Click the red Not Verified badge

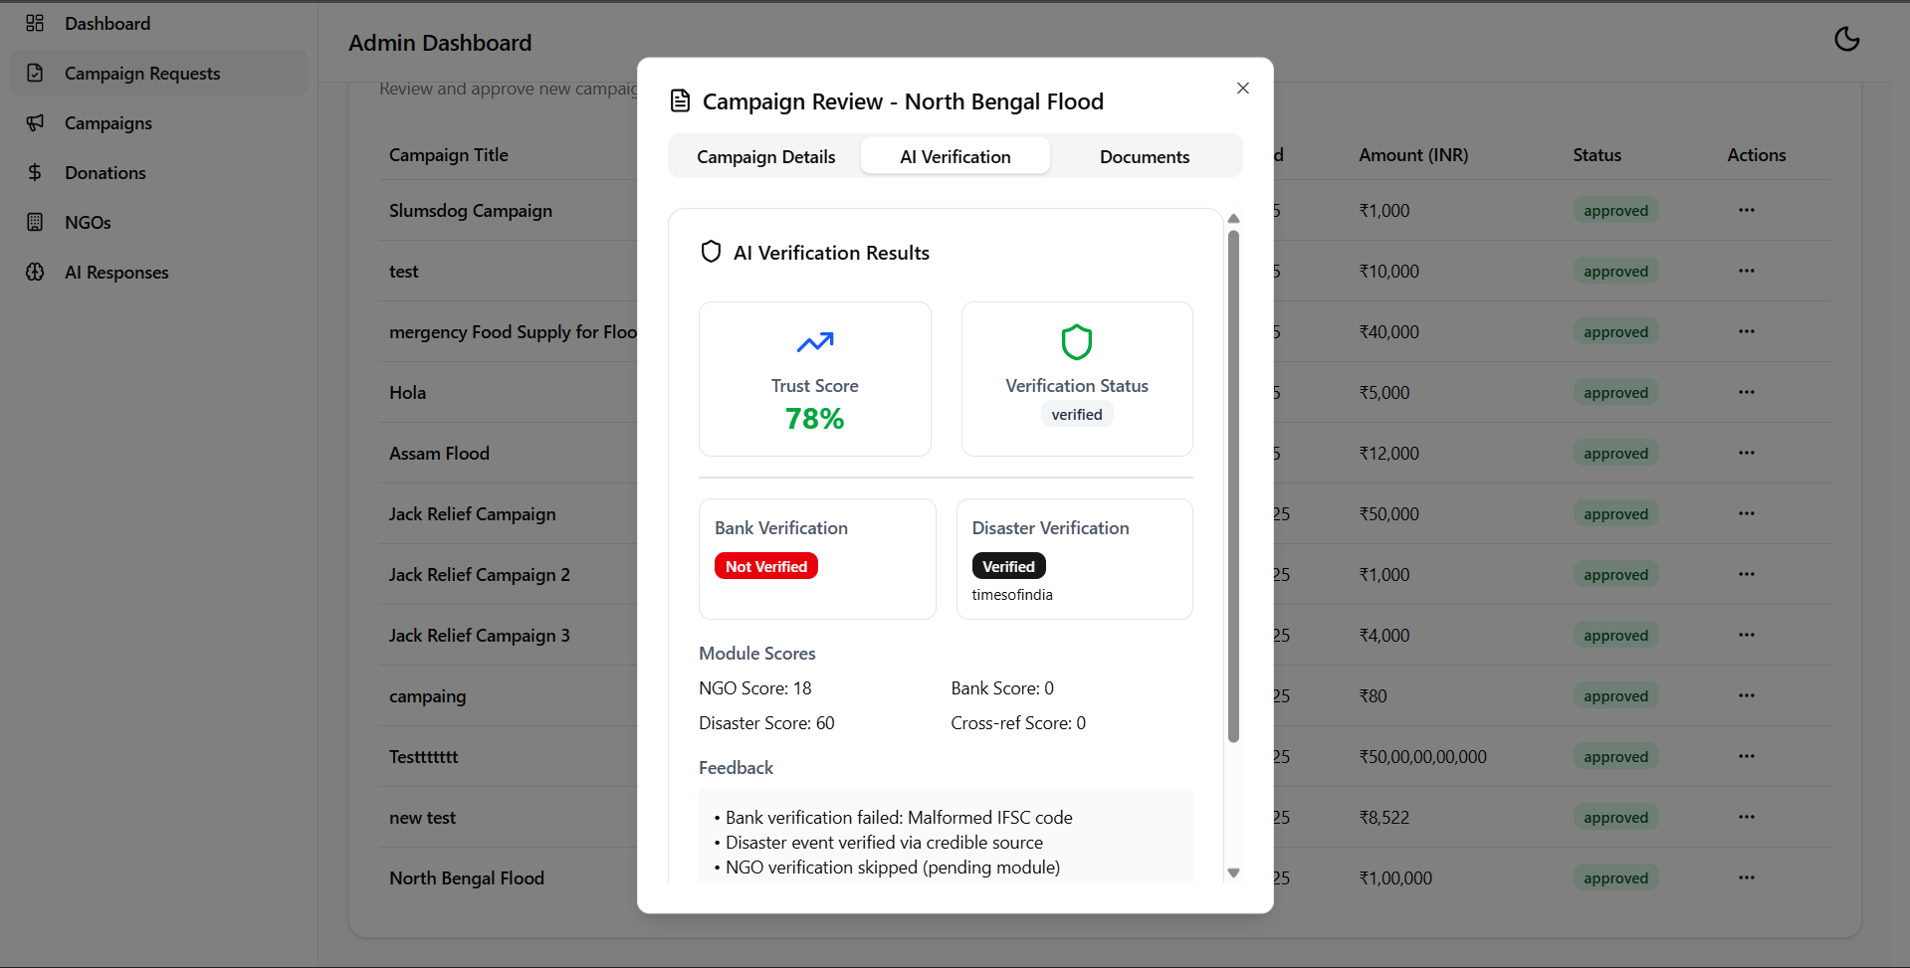click(x=765, y=566)
